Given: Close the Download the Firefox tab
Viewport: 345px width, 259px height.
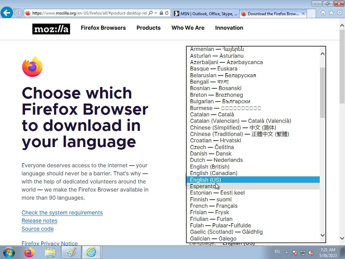Looking at the screenshot, I should [x=303, y=13].
